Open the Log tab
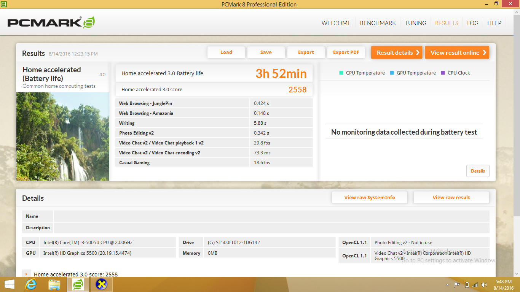520x292 pixels. (473, 23)
